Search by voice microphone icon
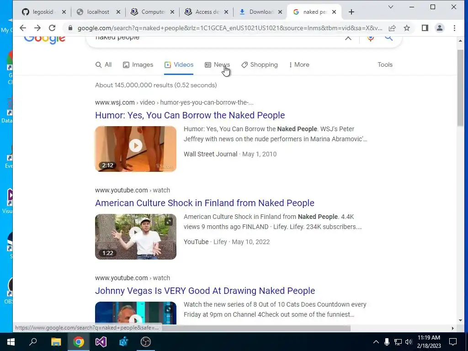 (x=370, y=38)
